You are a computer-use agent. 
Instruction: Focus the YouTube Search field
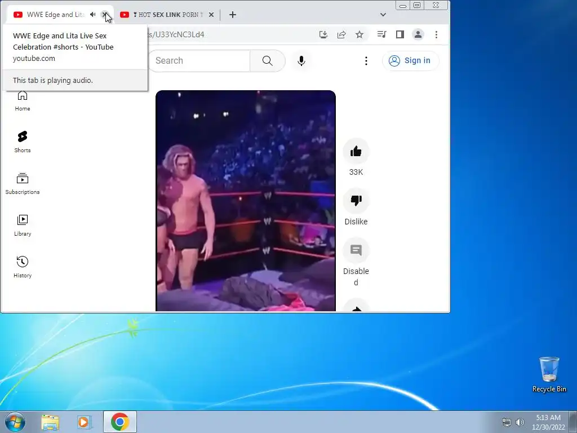click(199, 61)
